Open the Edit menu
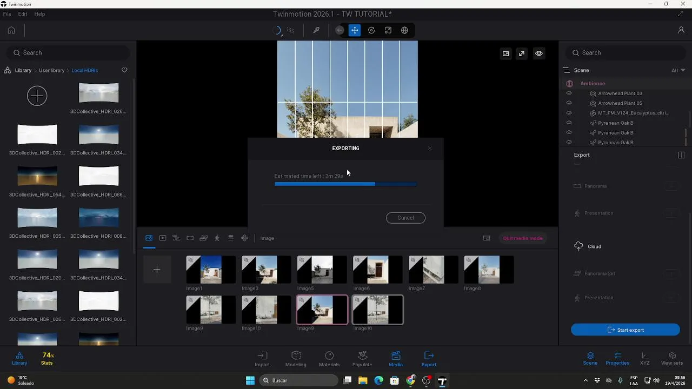The height and width of the screenshot is (389, 692). tap(23, 14)
